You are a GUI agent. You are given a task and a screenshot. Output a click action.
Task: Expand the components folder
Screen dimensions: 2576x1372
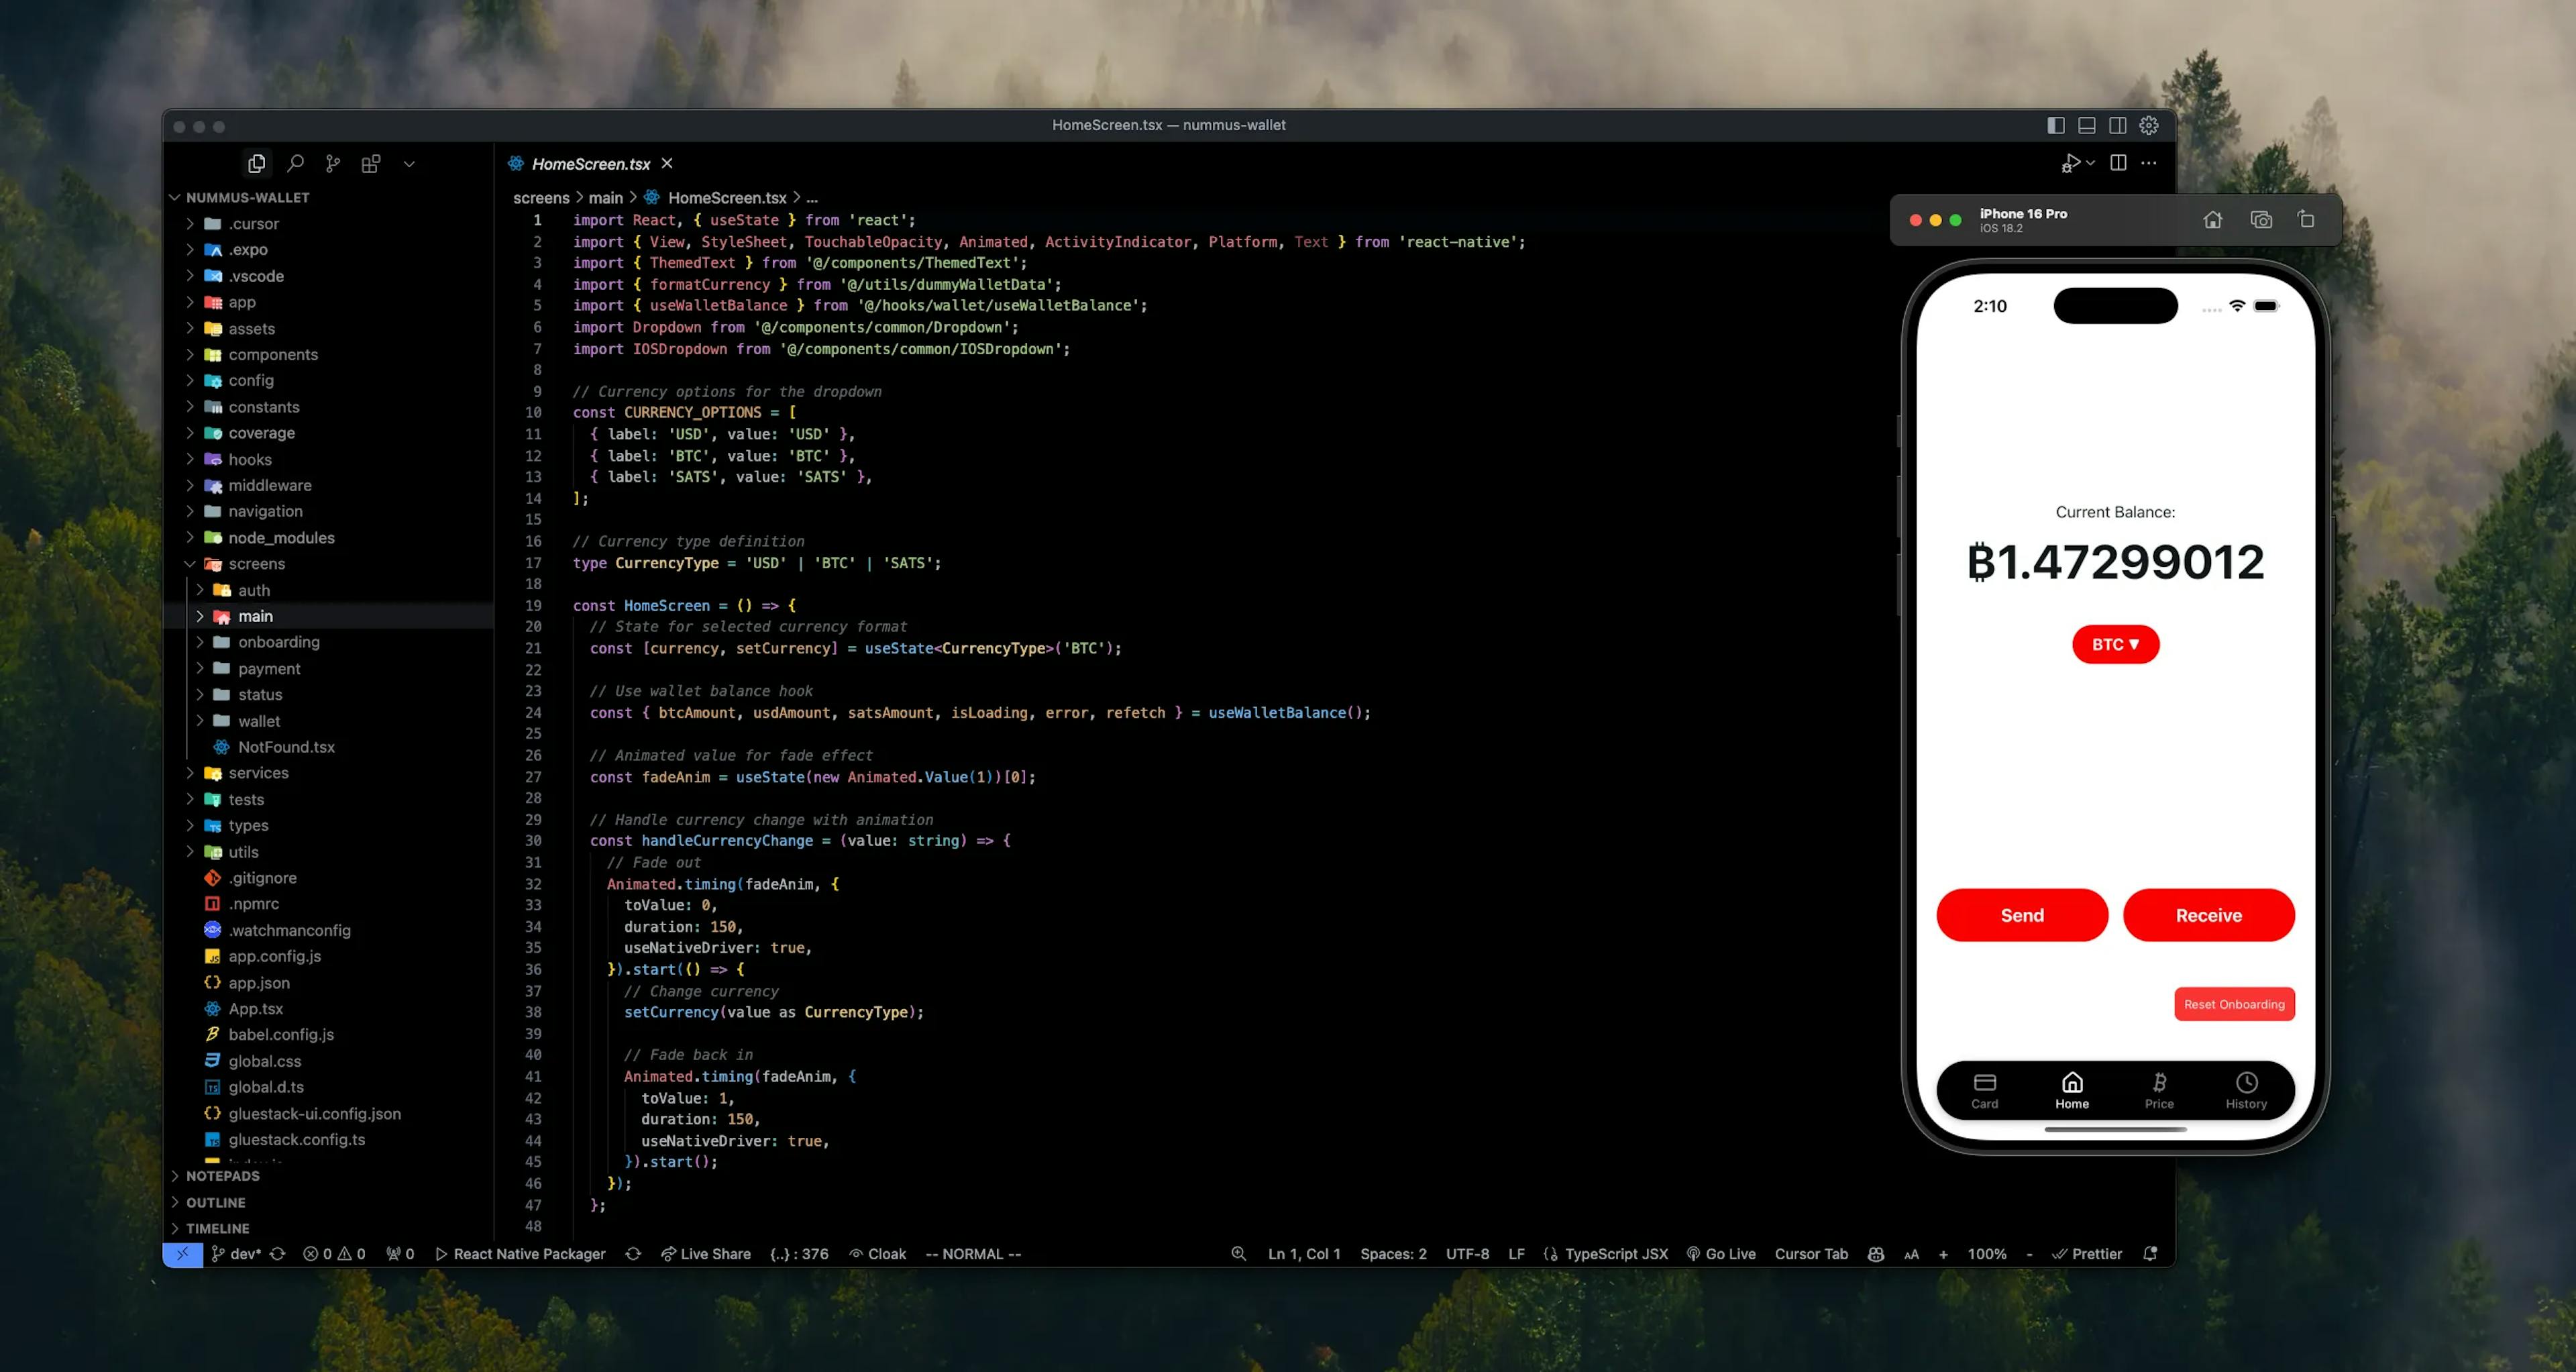(272, 354)
